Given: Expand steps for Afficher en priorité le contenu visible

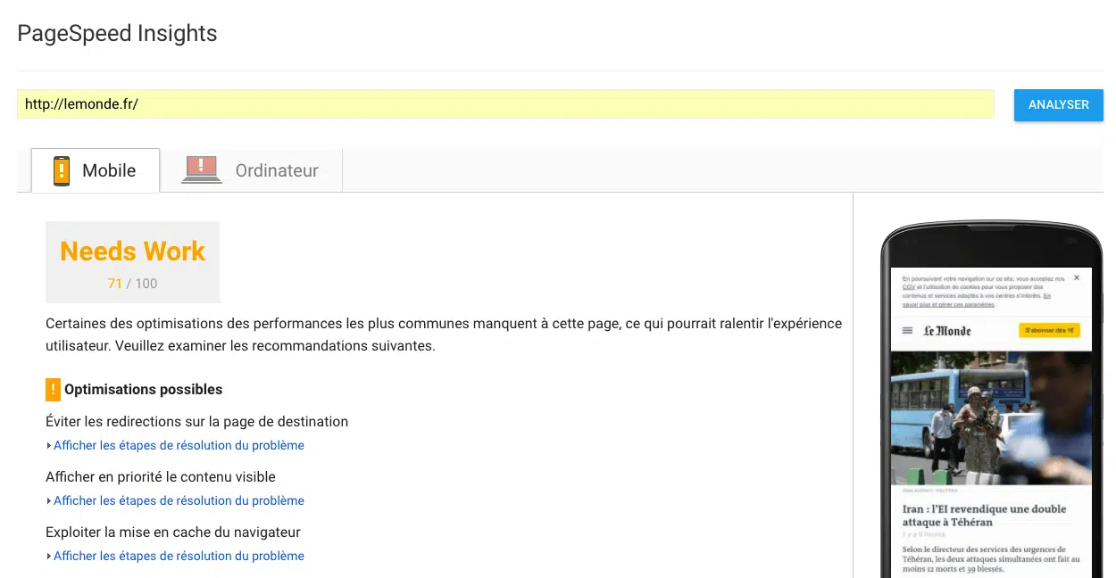Looking at the screenshot, I should pos(178,500).
